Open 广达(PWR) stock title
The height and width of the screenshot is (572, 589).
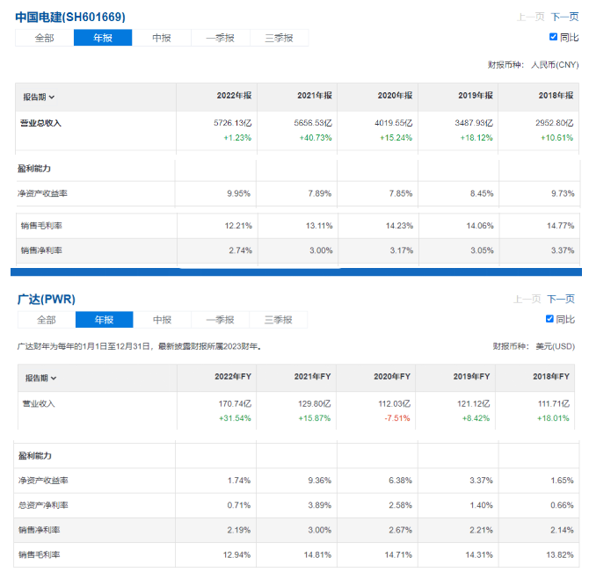tap(47, 299)
